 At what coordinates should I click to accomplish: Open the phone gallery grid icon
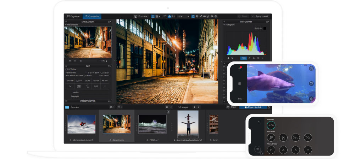coord(240,84)
